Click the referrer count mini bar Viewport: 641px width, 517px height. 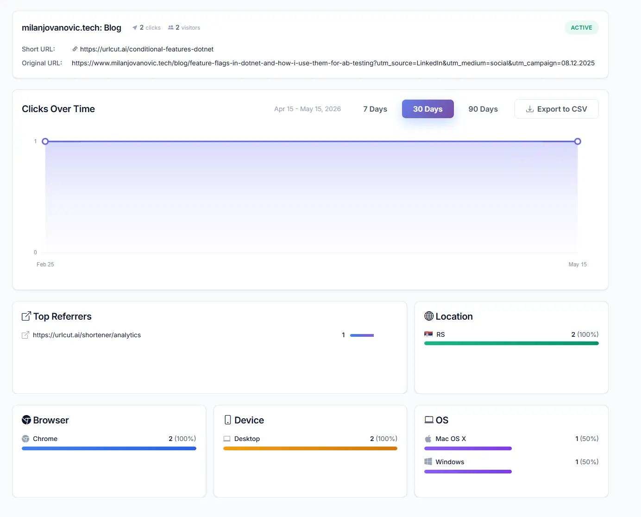click(362, 335)
